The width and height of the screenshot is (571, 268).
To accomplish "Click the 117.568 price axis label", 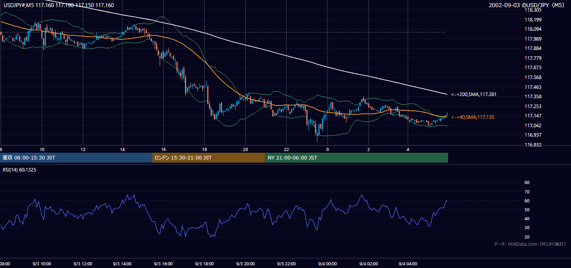I will (533, 77).
